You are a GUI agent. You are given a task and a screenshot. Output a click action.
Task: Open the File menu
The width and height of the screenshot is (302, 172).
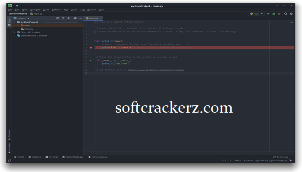pos(10,10)
